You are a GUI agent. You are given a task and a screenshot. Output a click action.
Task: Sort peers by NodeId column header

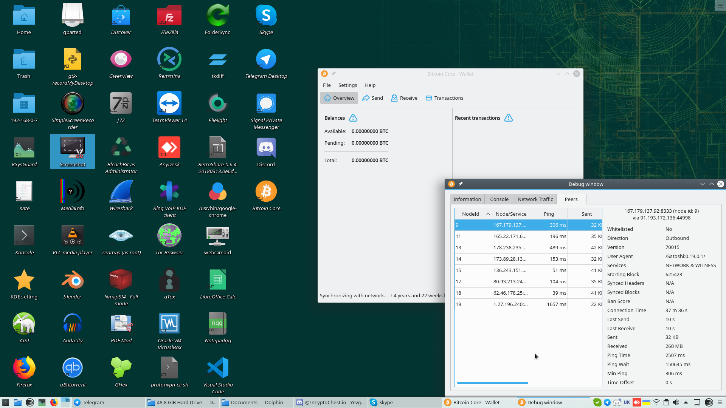pos(473,214)
